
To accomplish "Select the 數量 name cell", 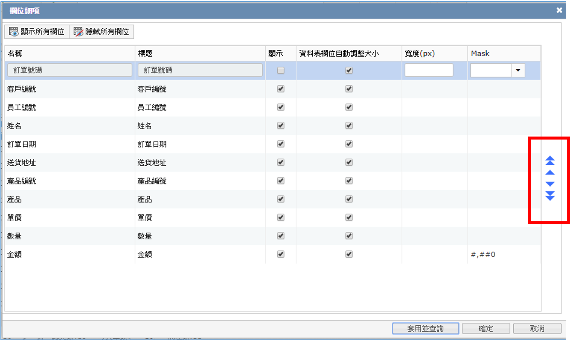I will pyautogui.click(x=70, y=236).
